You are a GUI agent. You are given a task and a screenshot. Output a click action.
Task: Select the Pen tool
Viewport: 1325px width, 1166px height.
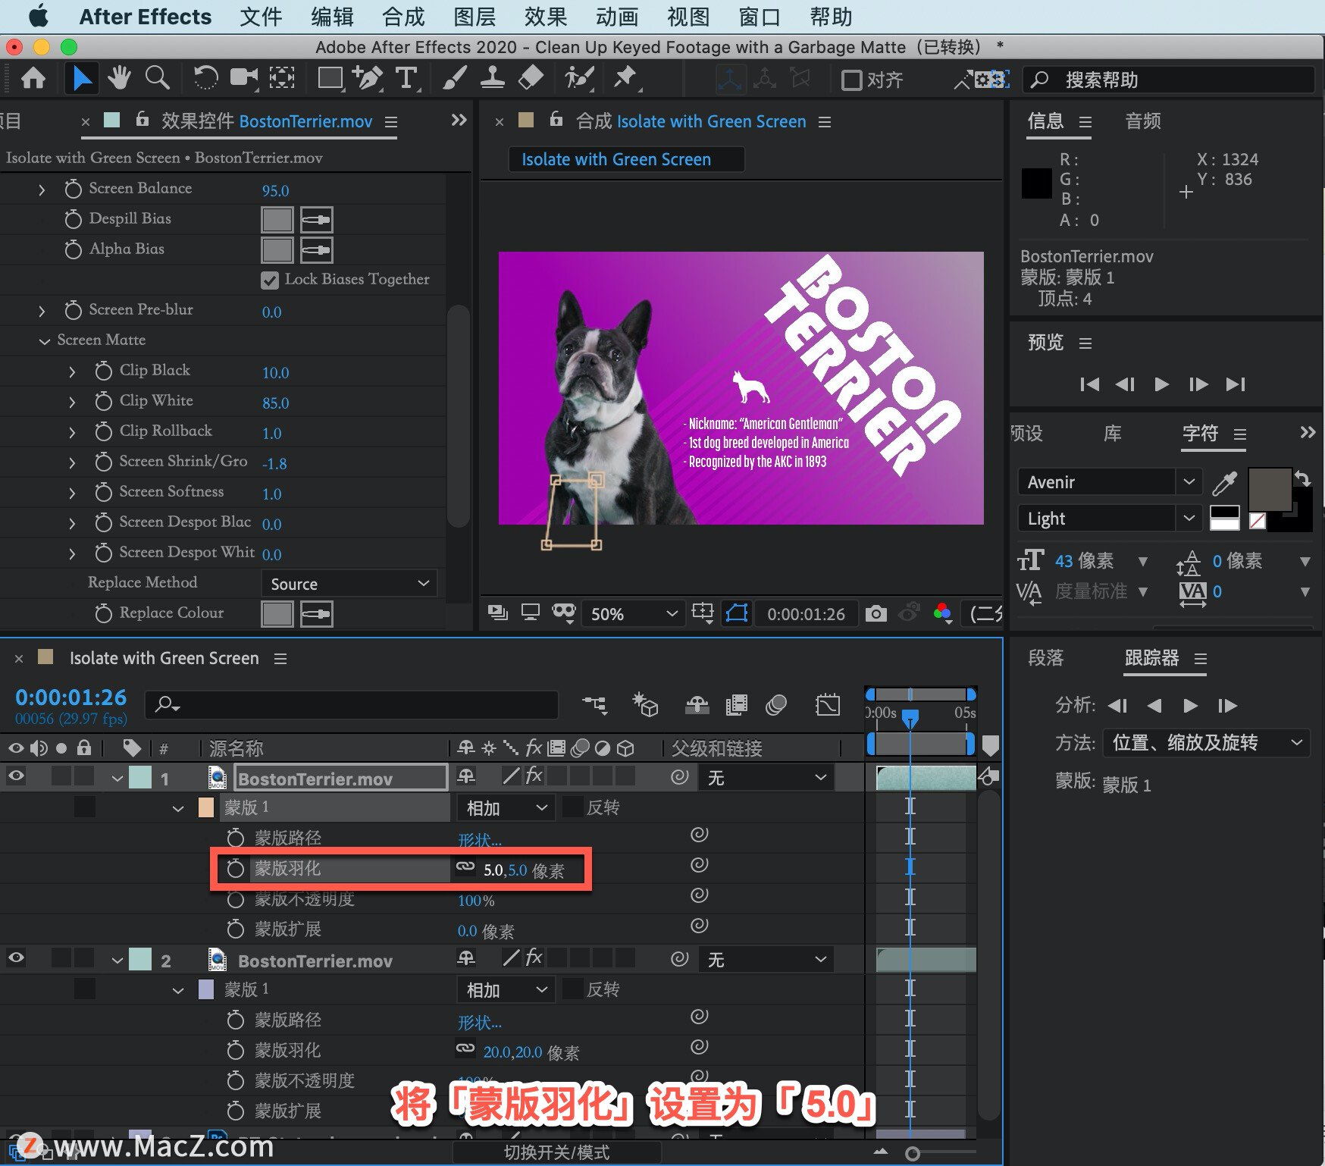[x=368, y=78]
